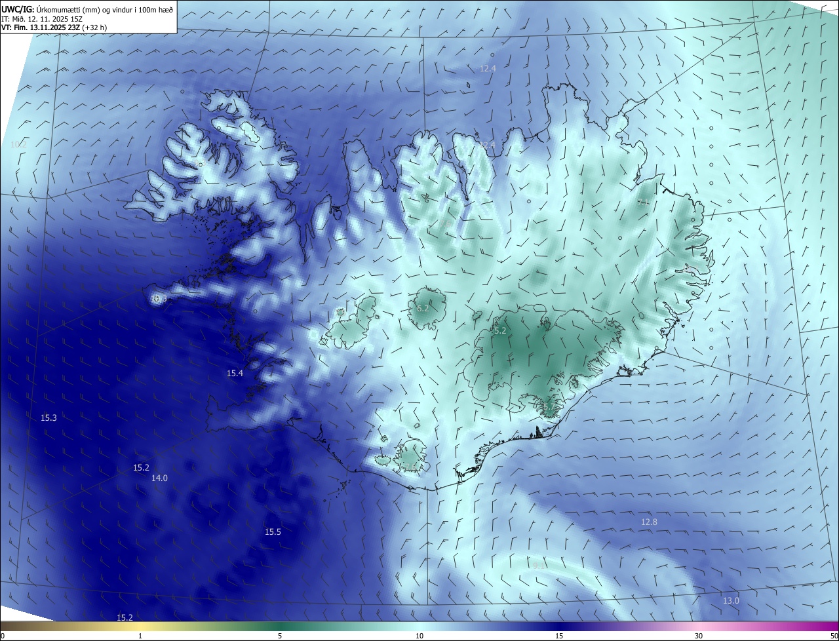Click the valid time "VT: Fim. 13.11.2025 23Z (+32 h)"

tap(53, 28)
